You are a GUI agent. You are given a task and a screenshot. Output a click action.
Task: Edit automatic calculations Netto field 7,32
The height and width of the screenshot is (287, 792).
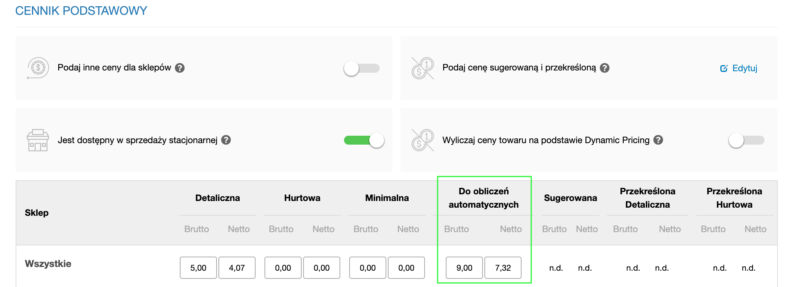click(503, 268)
